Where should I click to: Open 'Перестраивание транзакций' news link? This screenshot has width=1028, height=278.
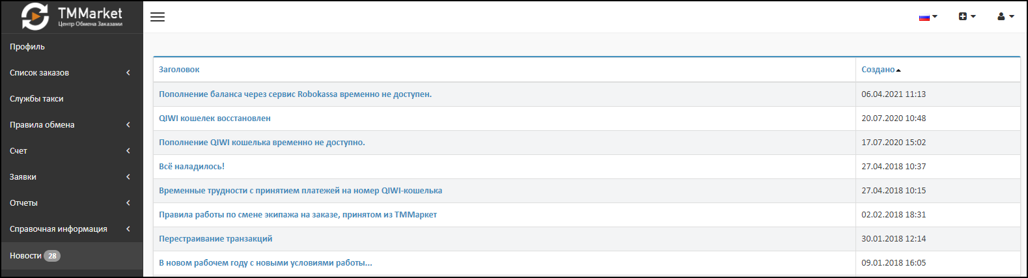coord(215,239)
